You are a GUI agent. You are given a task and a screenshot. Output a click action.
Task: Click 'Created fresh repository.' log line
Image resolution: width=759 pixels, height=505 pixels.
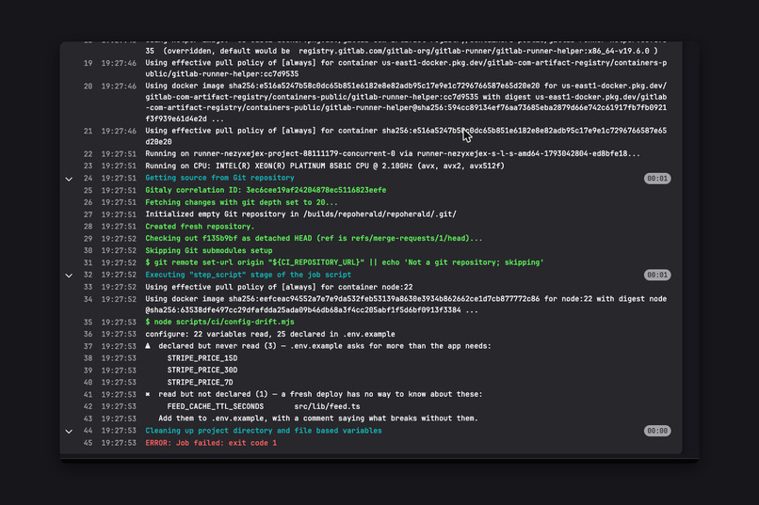pyautogui.click(x=200, y=226)
